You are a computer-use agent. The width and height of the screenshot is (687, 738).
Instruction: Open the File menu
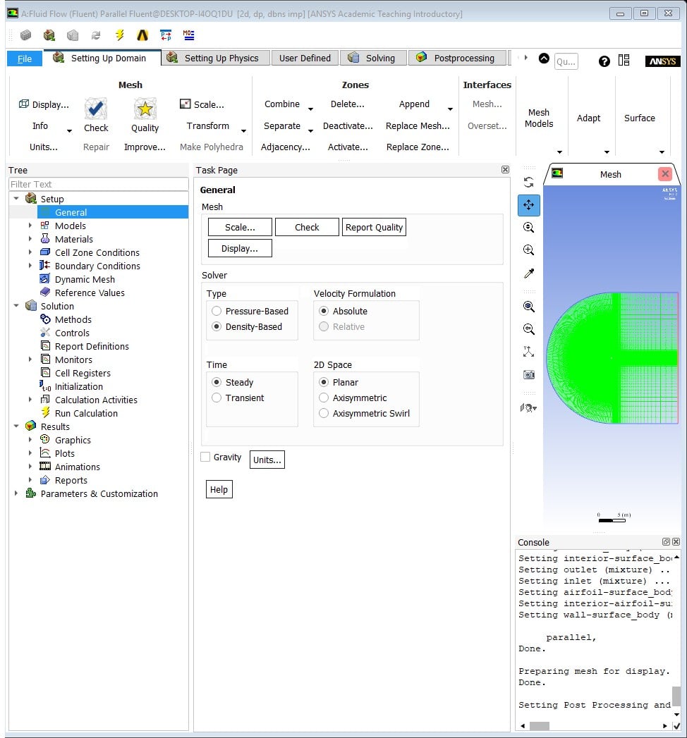click(x=25, y=59)
